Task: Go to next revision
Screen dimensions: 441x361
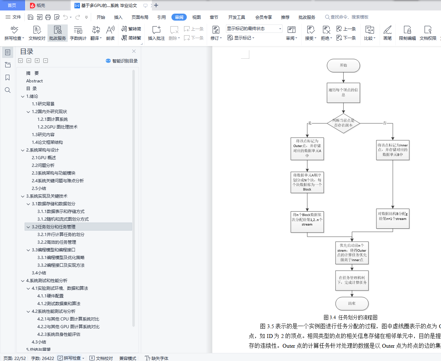Action: 346,38
